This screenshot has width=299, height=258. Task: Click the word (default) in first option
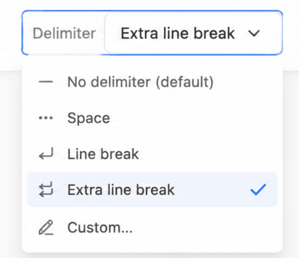185,82
